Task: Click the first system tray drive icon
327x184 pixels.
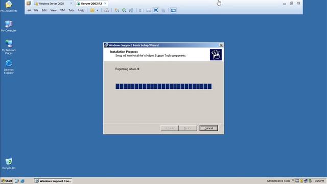Action: pos(297,181)
